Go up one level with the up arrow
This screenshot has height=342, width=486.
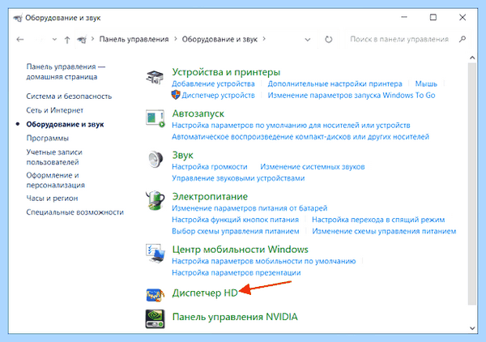(67, 40)
